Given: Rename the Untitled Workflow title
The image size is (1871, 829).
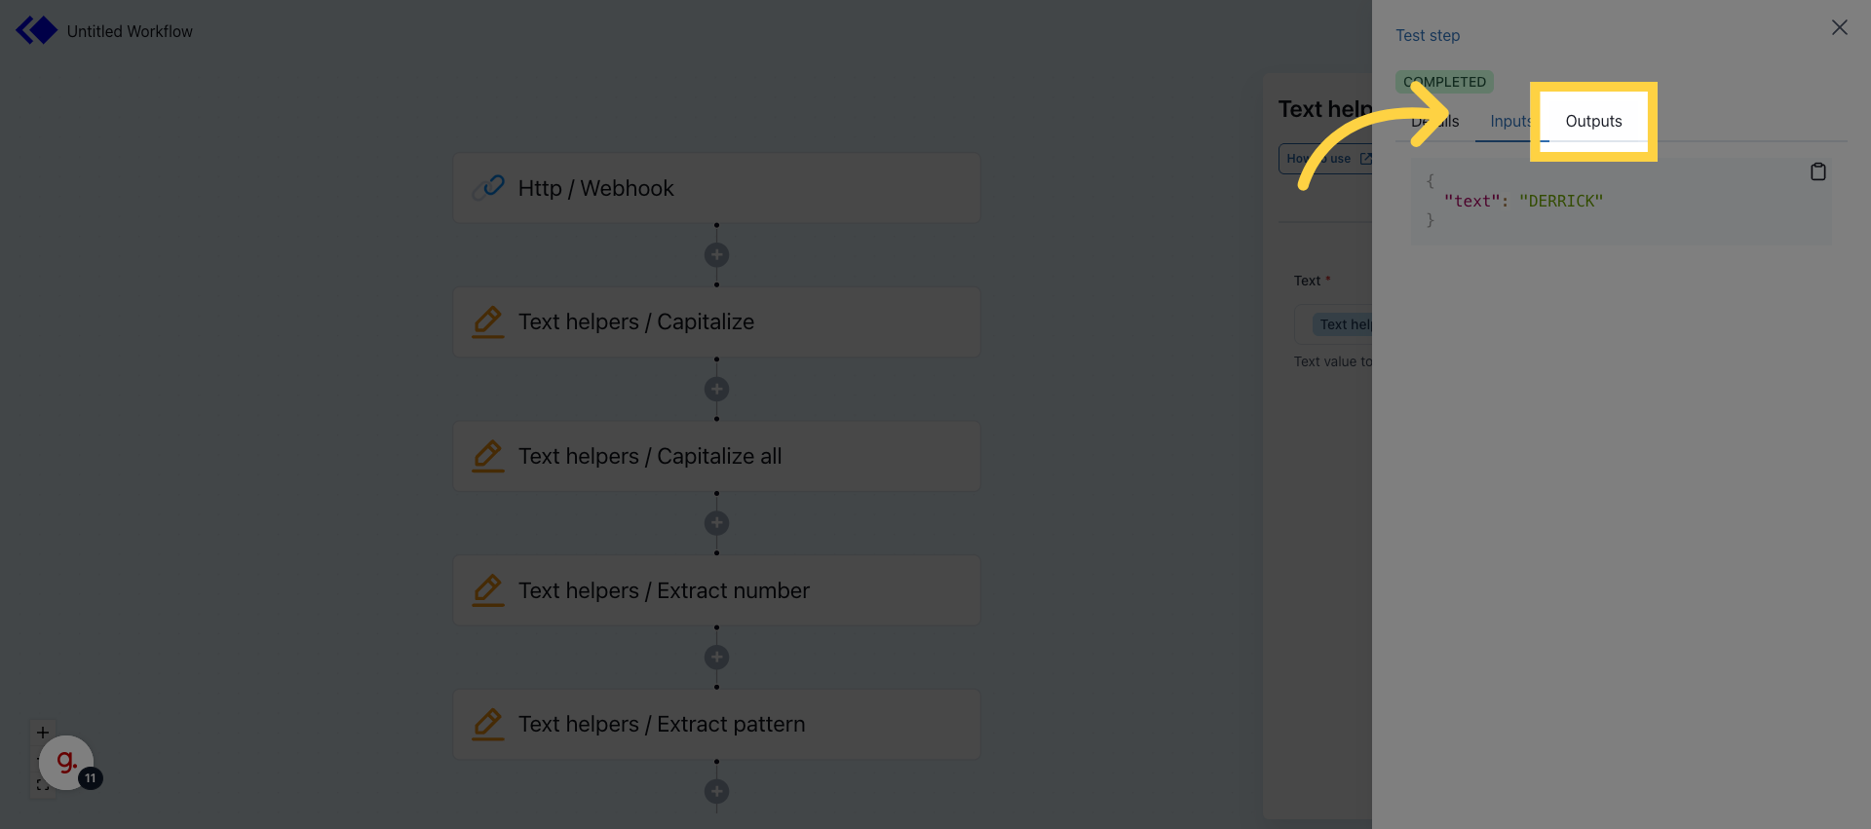Looking at the screenshot, I should click(x=130, y=31).
